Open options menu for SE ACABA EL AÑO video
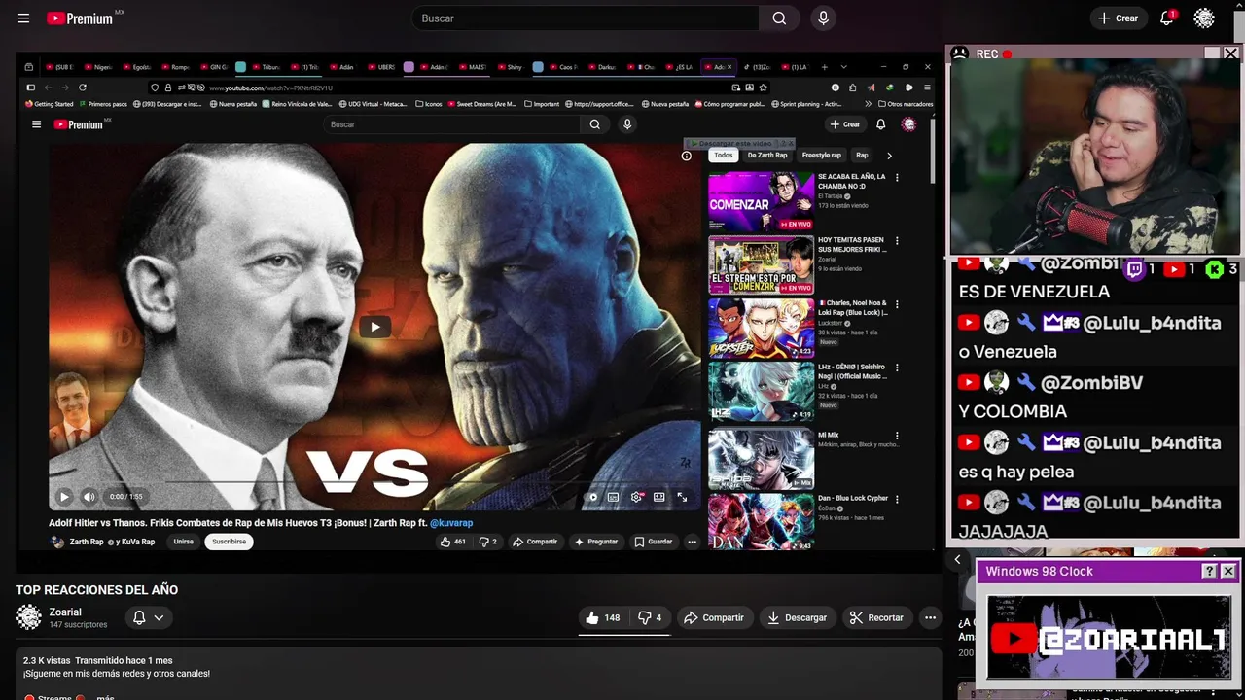Viewport: 1245px width, 700px height. coord(897,178)
